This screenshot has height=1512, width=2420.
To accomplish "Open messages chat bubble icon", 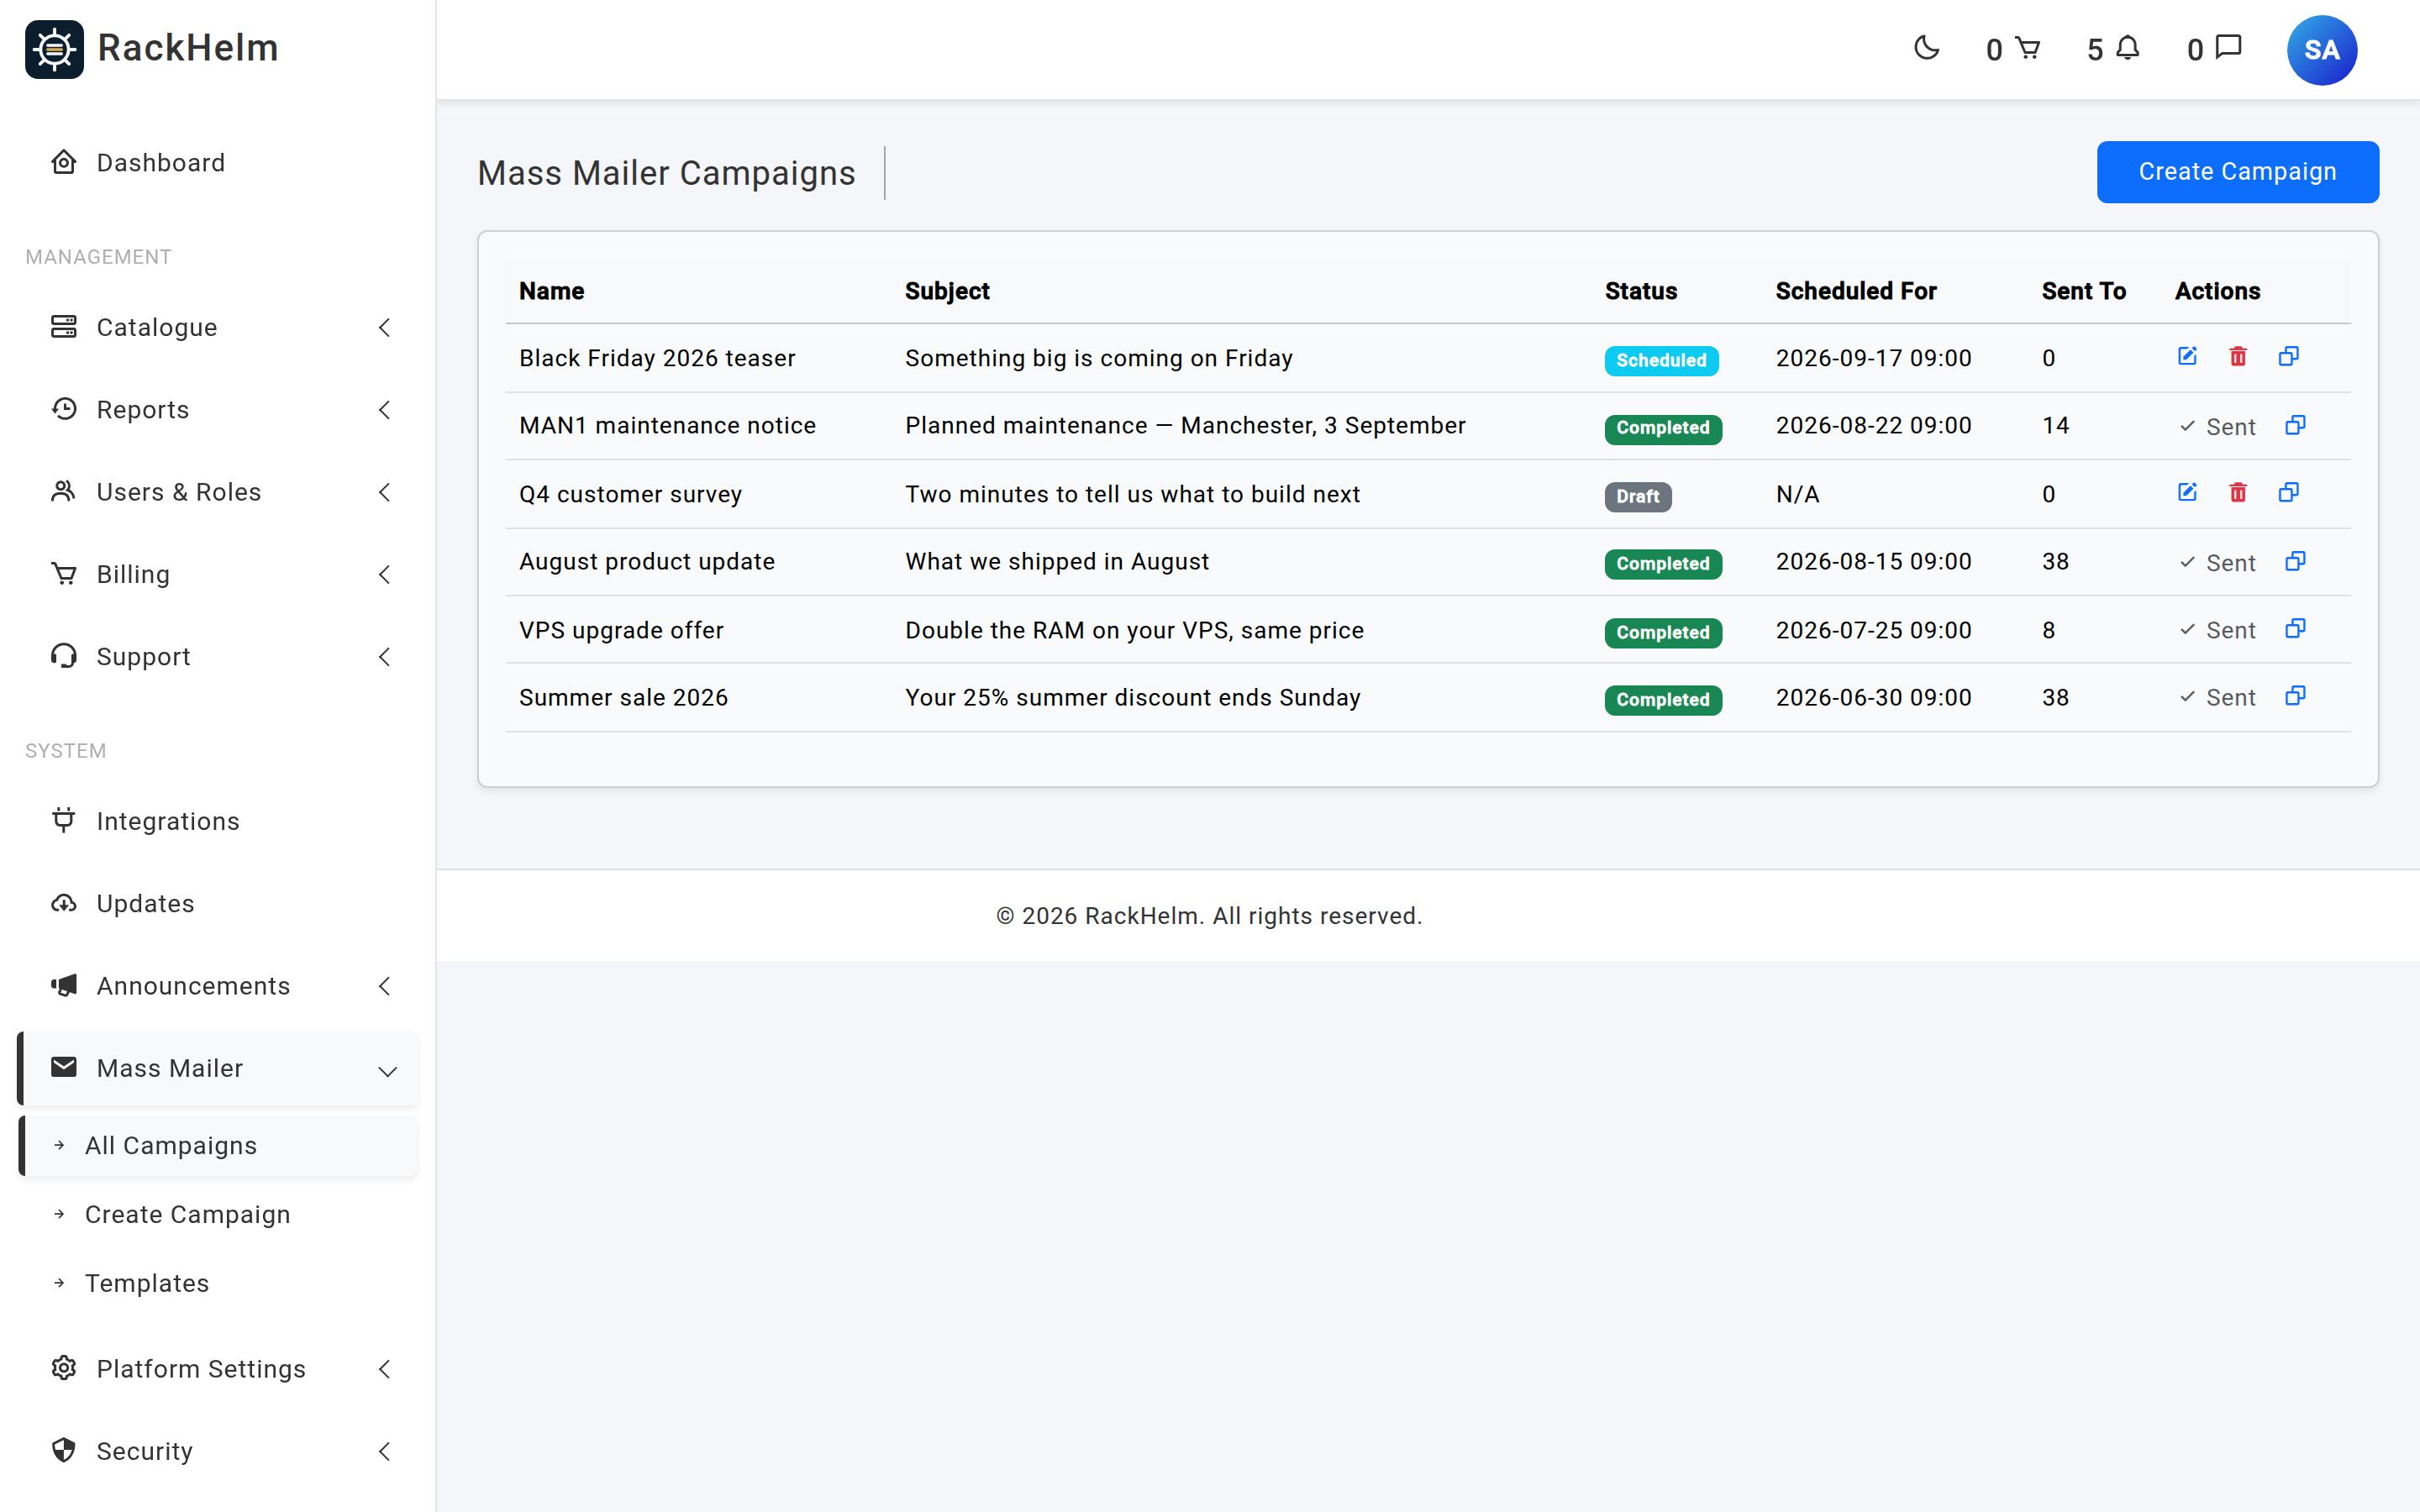I will coord(2229,47).
